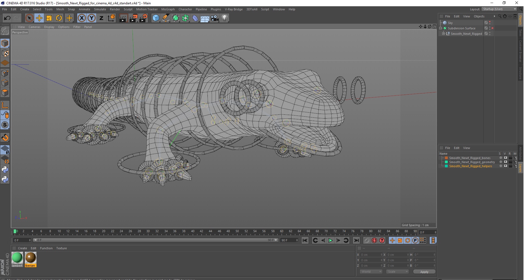Open the Layers side tab
This screenshot has height=280, width=524.
[x=520, y=168]
